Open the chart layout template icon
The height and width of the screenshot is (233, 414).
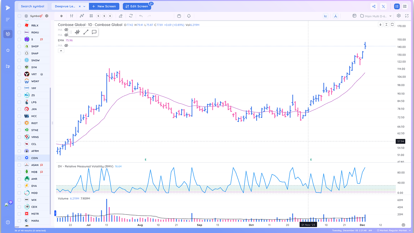tap(354, 16)
